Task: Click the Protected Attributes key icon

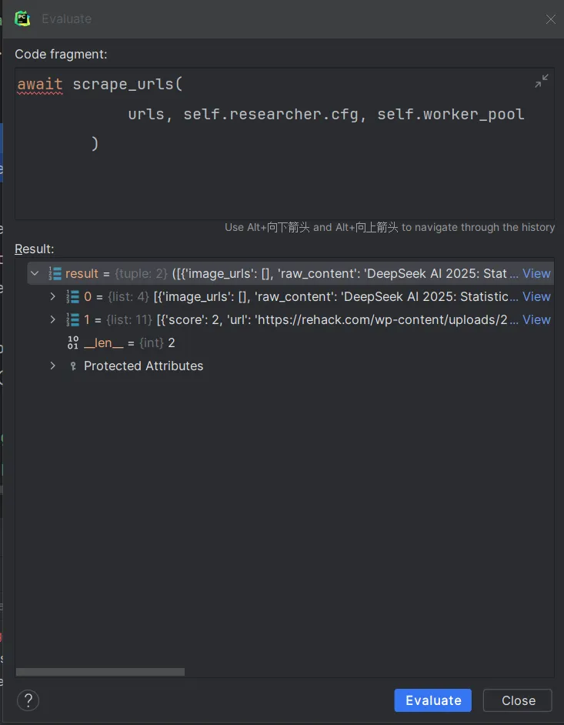Action: point(72,366)
